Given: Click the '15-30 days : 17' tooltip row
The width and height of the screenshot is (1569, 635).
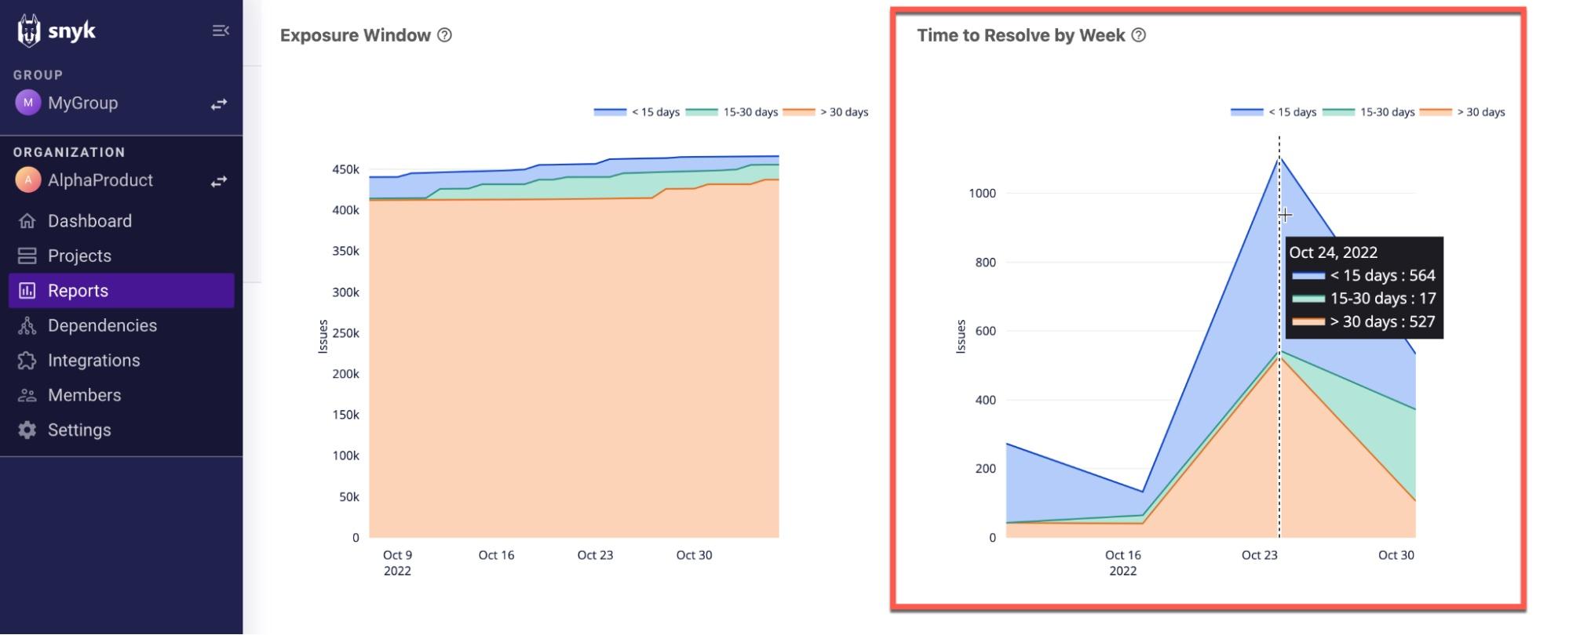Looking at the screenshot, I should [x=1363, y=299].
